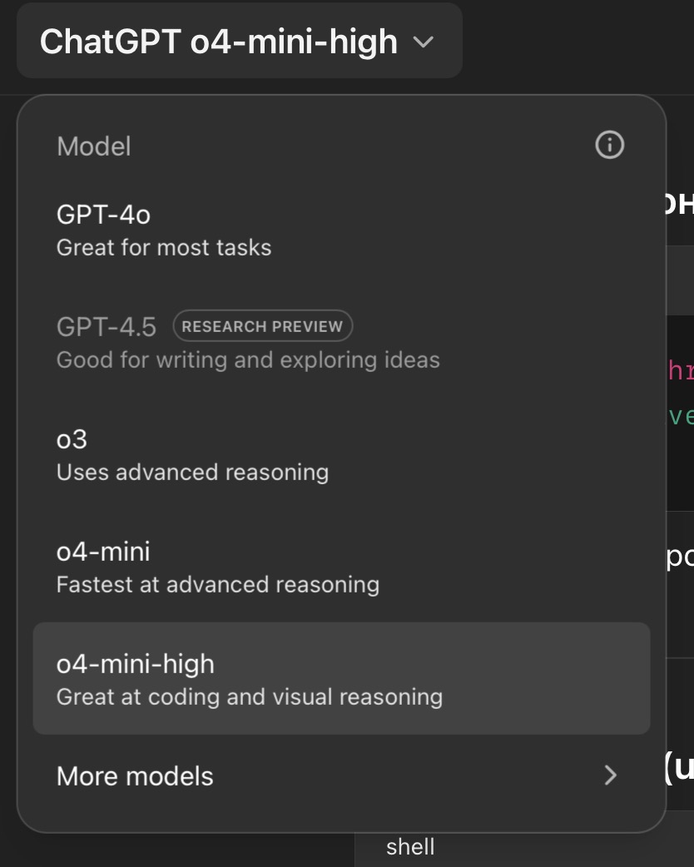Pick the o4-mini model
Screen dimensions: 694x867
click(341, 567)
